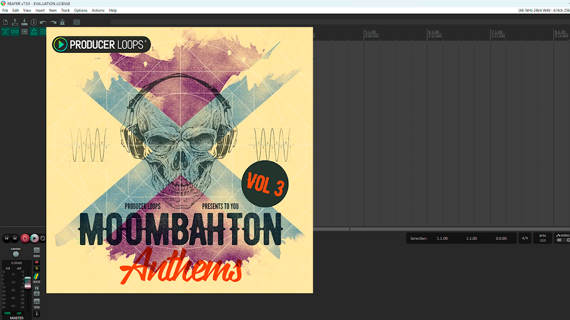This screenshot has width=570, height=320.
Task: Toggle master FX bypass power button
Action: coord(37,294)
